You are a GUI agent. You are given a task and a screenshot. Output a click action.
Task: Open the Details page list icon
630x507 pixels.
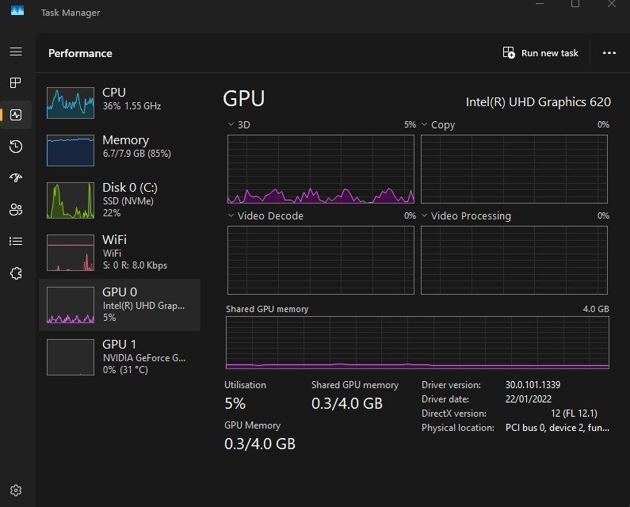(x=16, y=241)
